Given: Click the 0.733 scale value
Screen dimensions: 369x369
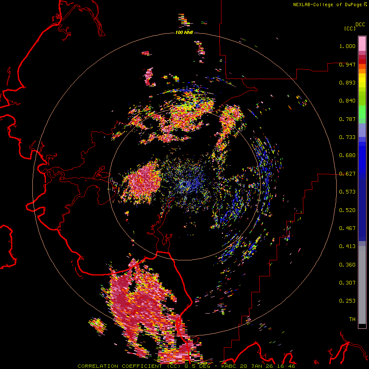Looking at the screenshot, I should [347, 137].
